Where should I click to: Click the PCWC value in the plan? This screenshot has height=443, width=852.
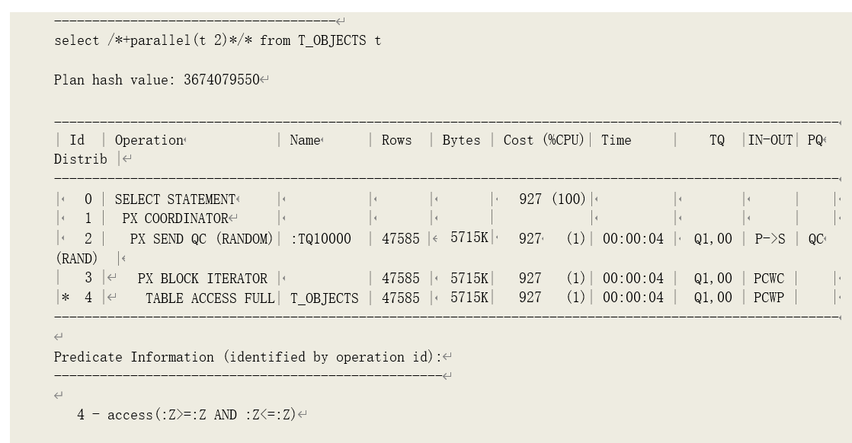769,279
